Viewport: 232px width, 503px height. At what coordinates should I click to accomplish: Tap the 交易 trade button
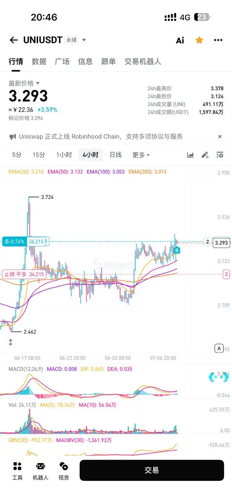tap(152, 470)
